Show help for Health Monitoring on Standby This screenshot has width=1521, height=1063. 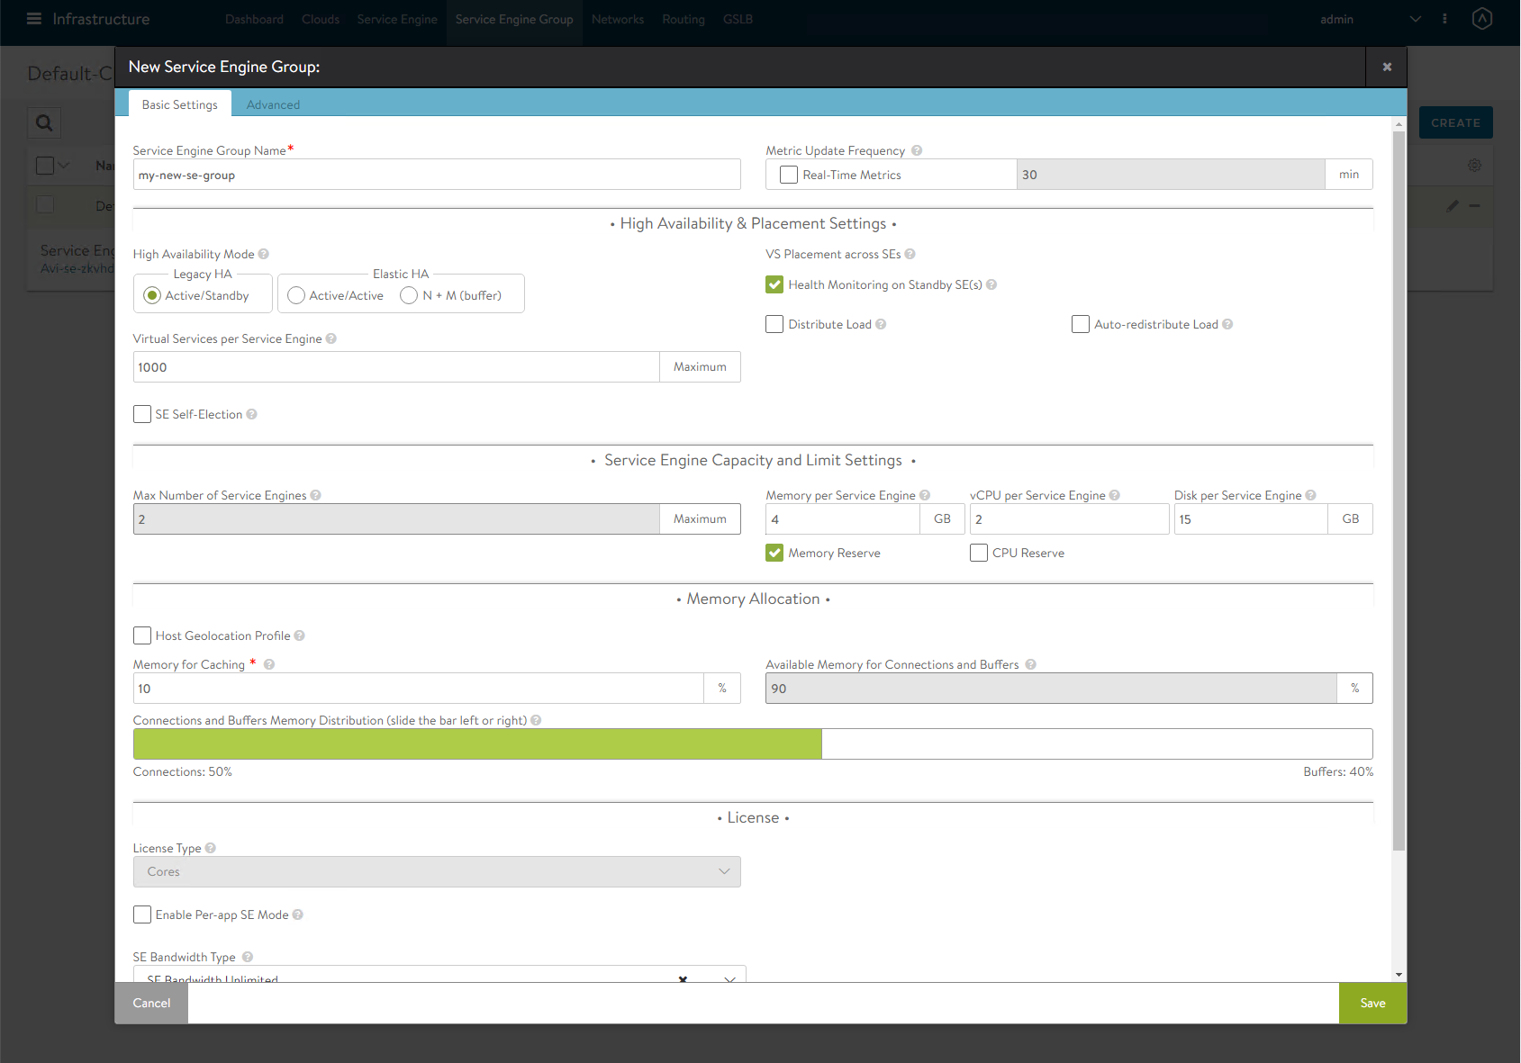(x=991, y=284)
